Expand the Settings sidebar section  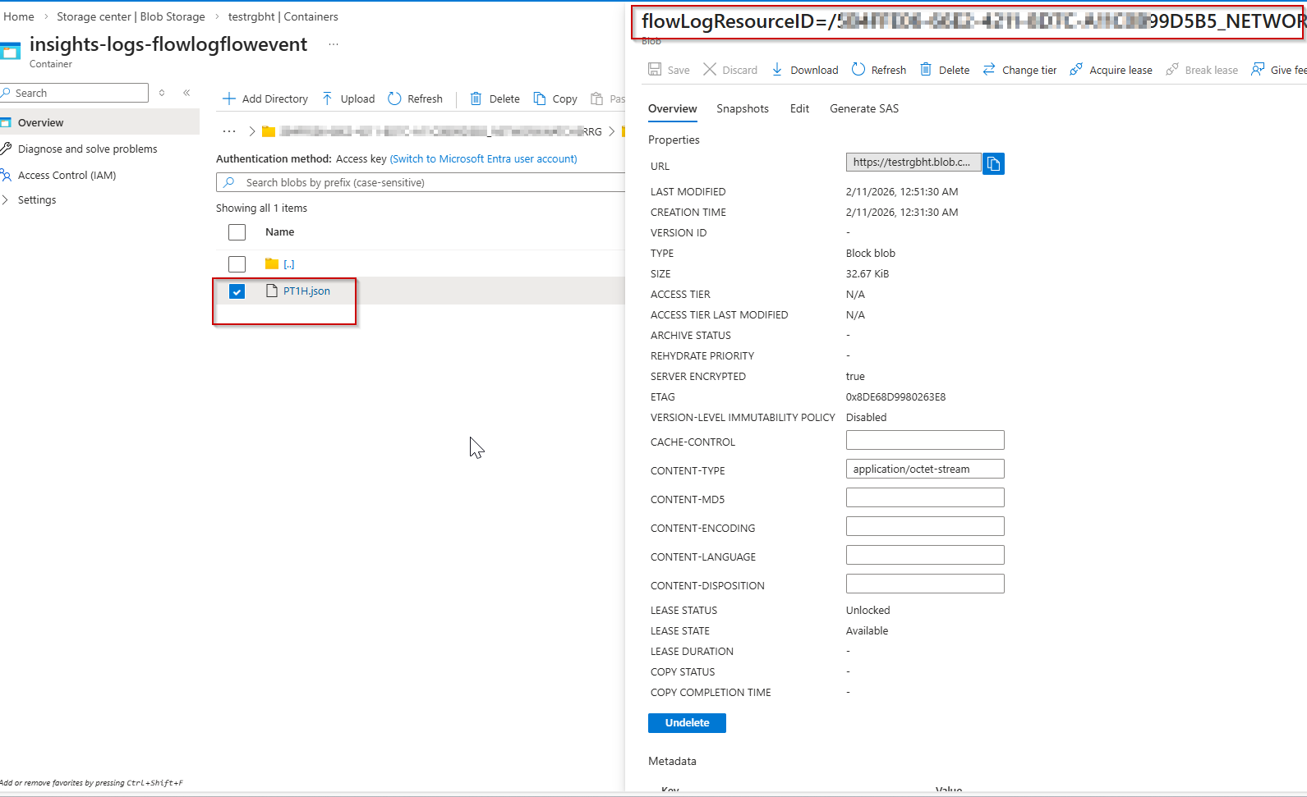6,199
